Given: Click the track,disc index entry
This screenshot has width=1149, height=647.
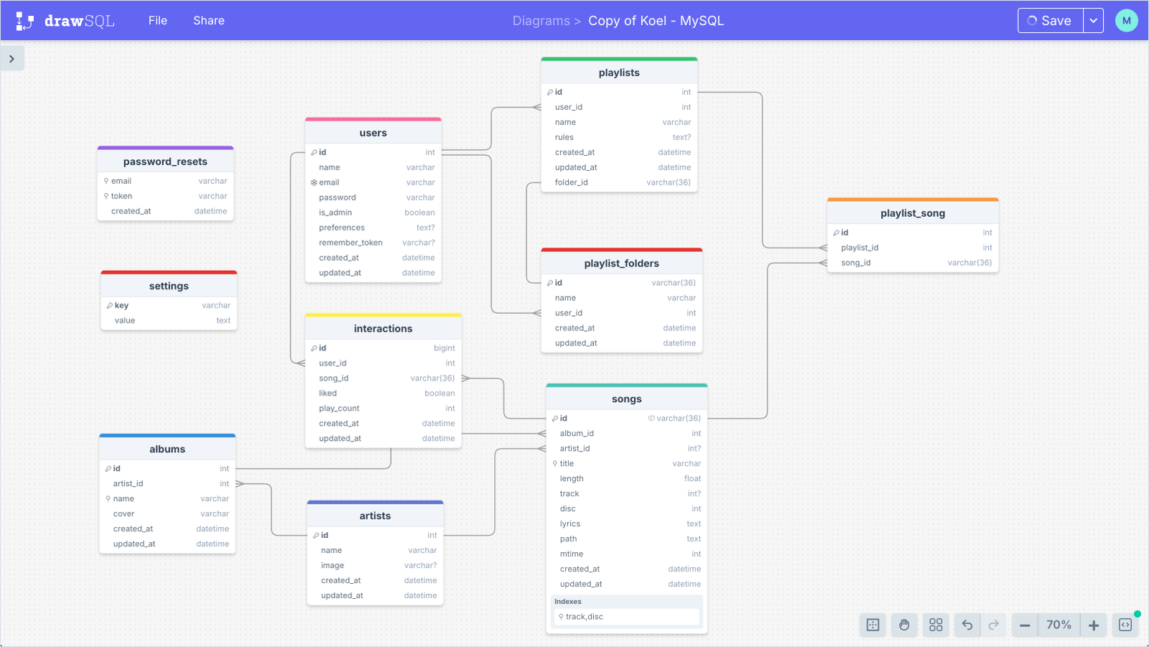Looking at the screenshot, I should 585,616.
